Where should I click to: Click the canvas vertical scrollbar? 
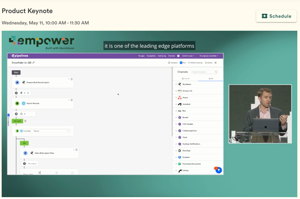click(x=172, y=102)
